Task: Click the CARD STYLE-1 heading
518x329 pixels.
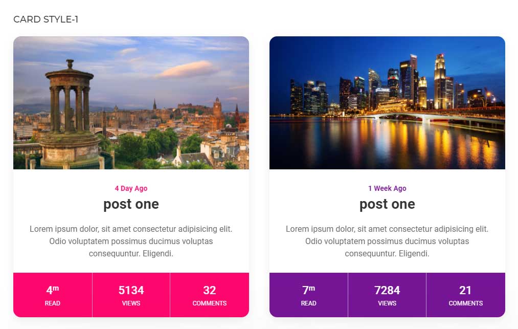Action: click(46, 19)
